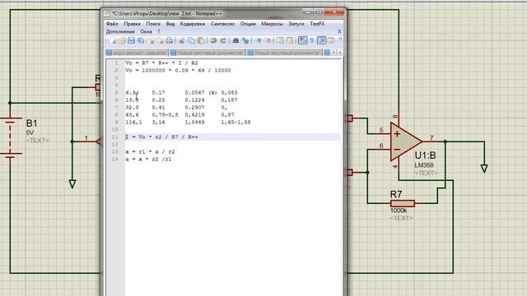527x296 pixels.
Task: Toggle synchronized vertical scrolling icon
Action: (280, 40)
